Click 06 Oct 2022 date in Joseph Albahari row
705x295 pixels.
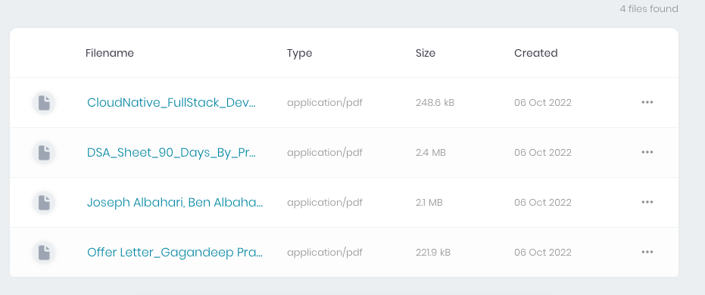(x=543, y=203)
